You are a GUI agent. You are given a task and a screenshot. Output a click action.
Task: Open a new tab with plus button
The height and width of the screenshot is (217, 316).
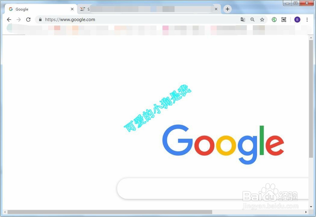click(227, 9)
